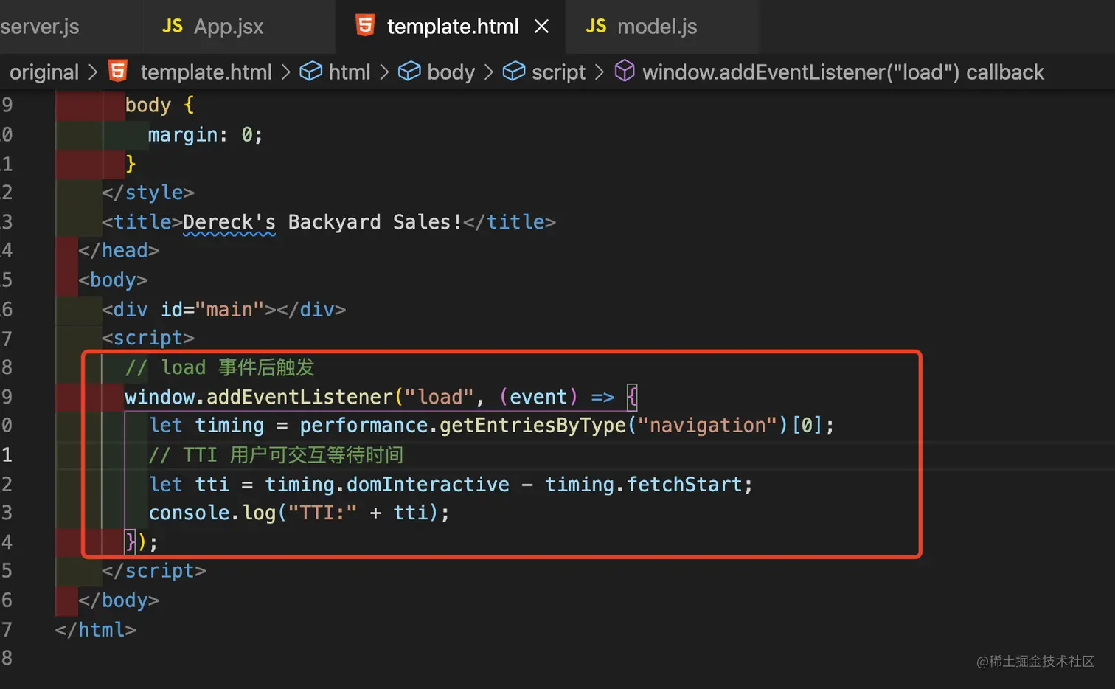Click the closing '});' line
The width and height of the screenshot is (1115, 689).
[x=142, y=542]
